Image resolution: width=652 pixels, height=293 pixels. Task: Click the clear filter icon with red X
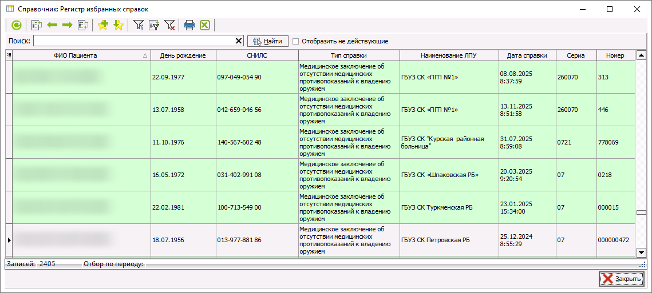tap(170, 25)
